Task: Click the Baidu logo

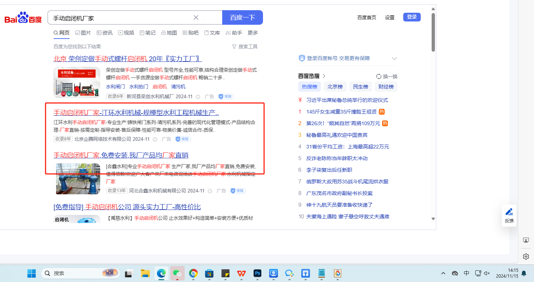Action: [23, 18]
